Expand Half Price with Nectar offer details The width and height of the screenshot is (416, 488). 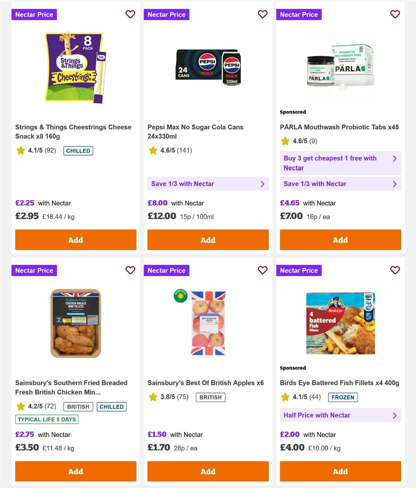pyautogui.click(x=340, y=415)
